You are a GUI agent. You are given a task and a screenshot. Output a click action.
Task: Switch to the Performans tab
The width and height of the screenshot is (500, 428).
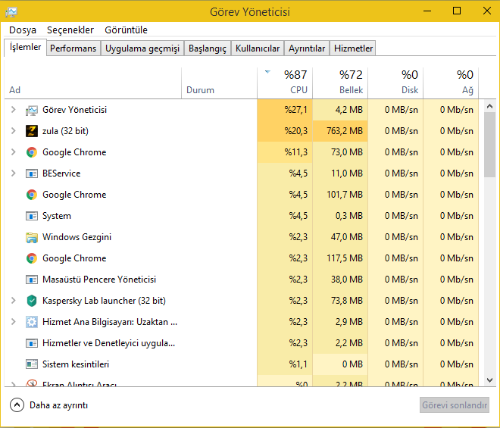click(x=73, y=48)
